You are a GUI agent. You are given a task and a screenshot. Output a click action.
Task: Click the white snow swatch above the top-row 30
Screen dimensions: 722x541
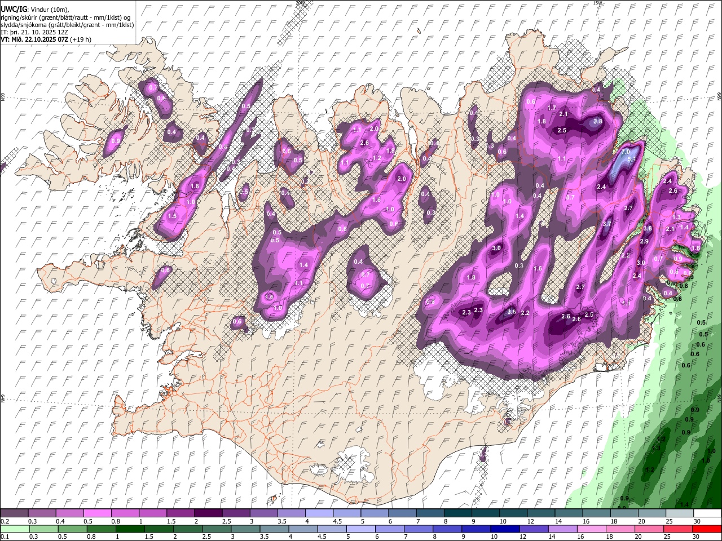coord(707,513)
